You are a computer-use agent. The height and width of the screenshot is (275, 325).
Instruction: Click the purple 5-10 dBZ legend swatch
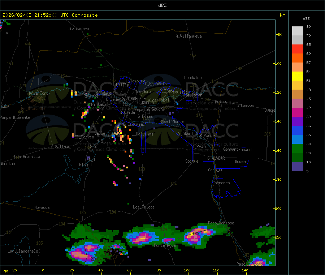pyautogui.click(x=298, y=166)
